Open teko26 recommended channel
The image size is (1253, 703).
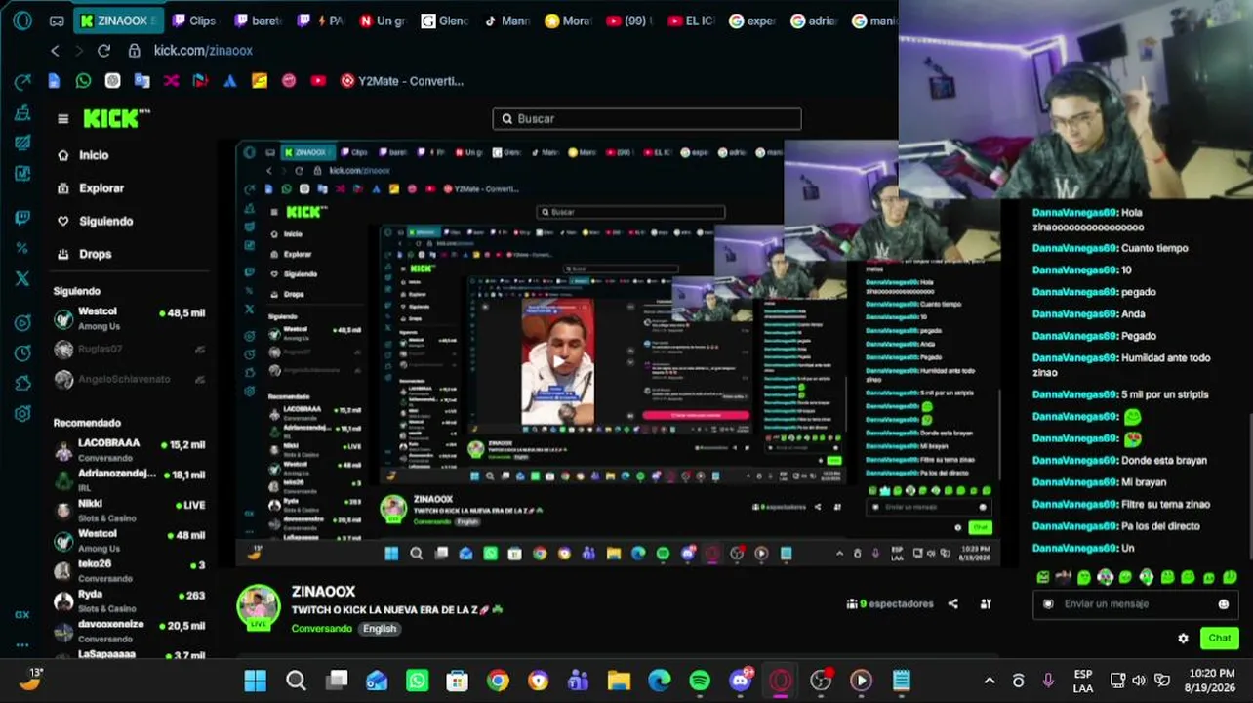[x=130, y=570]
